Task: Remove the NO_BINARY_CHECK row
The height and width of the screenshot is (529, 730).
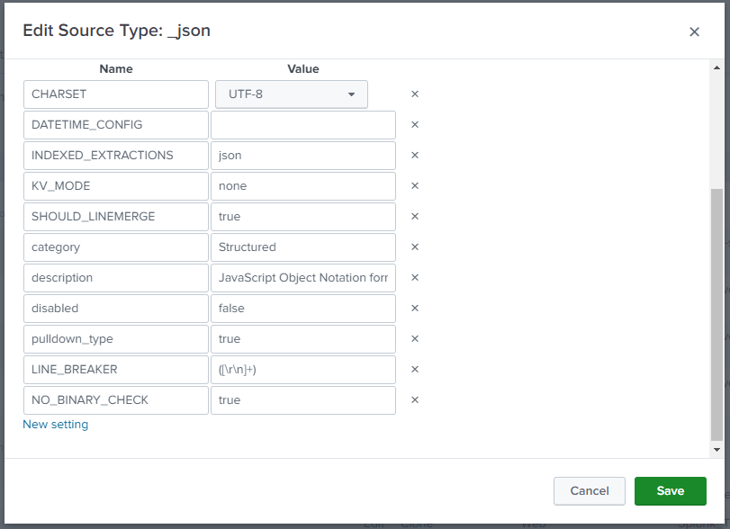Action: coord(415,400)
